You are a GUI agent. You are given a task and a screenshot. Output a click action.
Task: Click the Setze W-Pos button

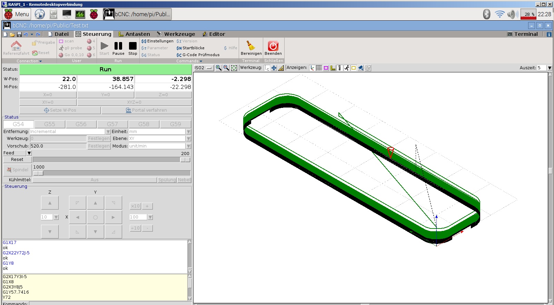click(60, 110)
